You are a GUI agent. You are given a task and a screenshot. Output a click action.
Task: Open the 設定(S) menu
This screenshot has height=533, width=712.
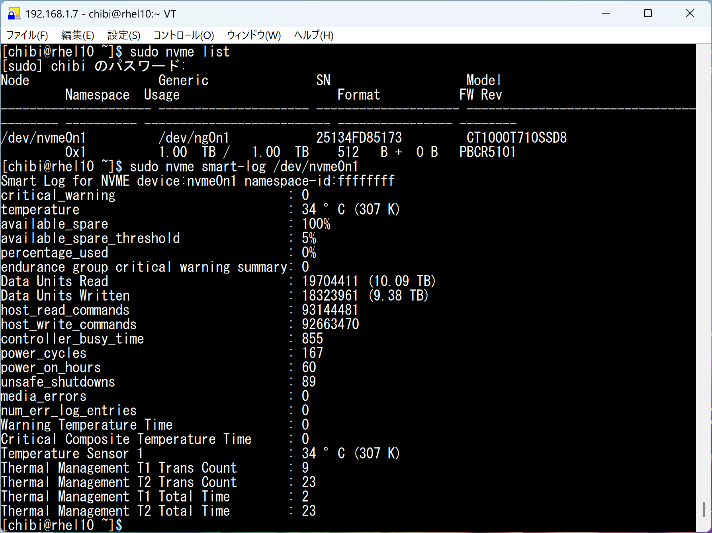(124, 35)
